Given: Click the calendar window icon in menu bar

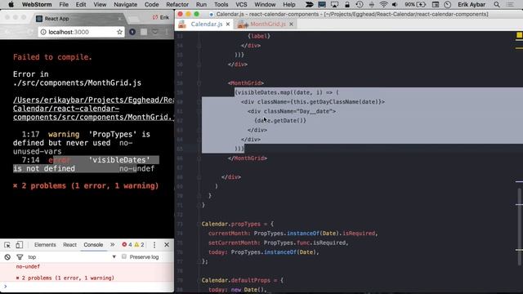Looking at the screenshot, I should tap(436, 4).
